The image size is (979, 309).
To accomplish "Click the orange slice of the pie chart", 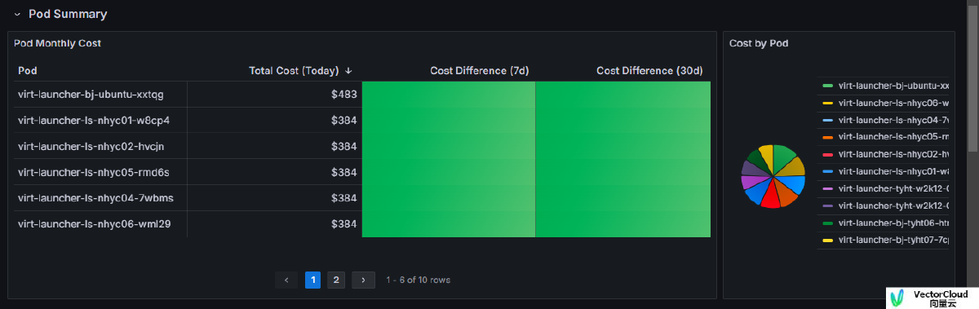I will click(787, 192).
